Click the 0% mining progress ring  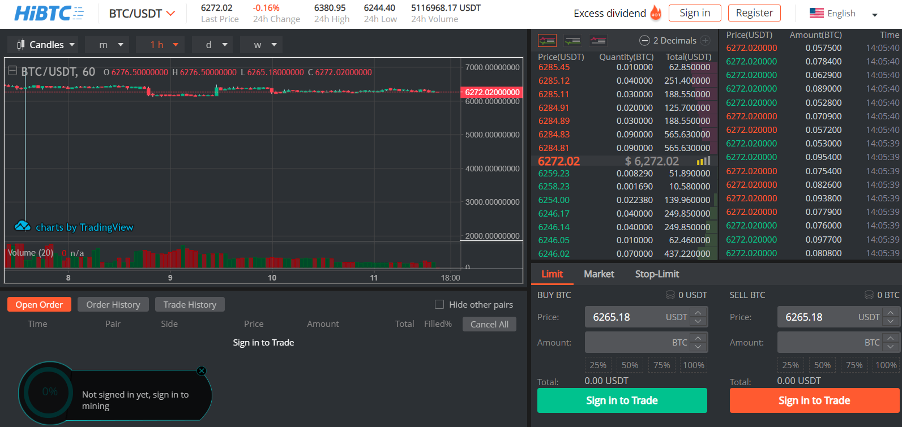(50, 391)
